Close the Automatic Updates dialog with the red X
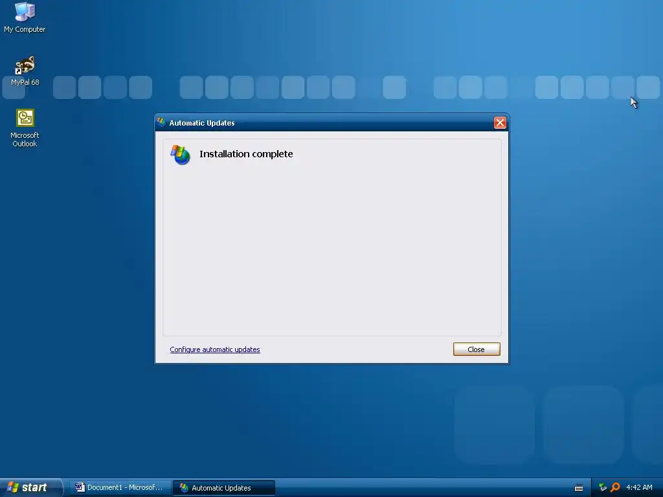This screenshot has height=497, width=663. pos(500,122)
